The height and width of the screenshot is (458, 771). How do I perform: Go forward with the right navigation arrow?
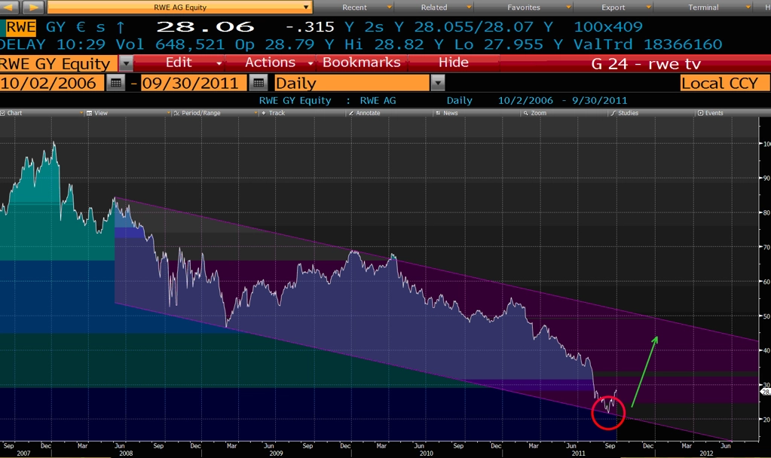[33, 8]
